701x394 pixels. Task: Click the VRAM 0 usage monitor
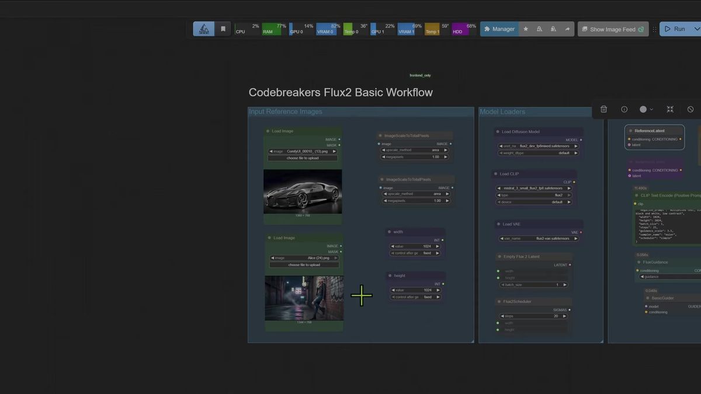[x=328, y=29]
